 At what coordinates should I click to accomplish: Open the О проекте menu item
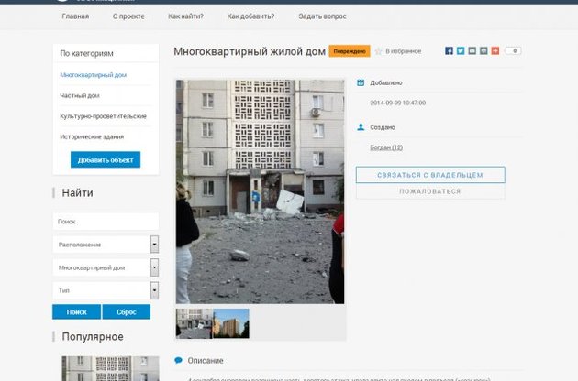(x=128, y=16)
